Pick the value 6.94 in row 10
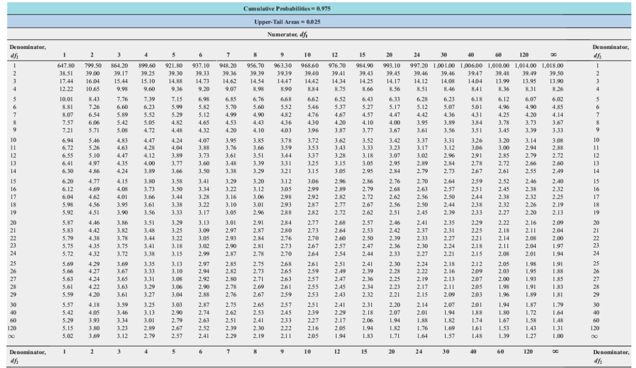 click(68, 140)
